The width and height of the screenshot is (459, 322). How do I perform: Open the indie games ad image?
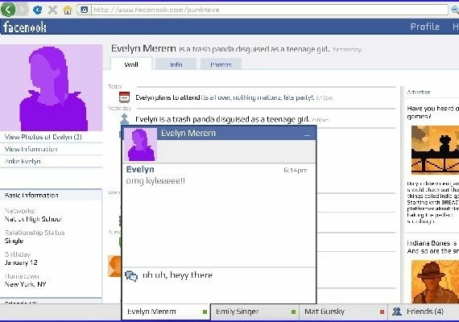(x=435, y=150)
